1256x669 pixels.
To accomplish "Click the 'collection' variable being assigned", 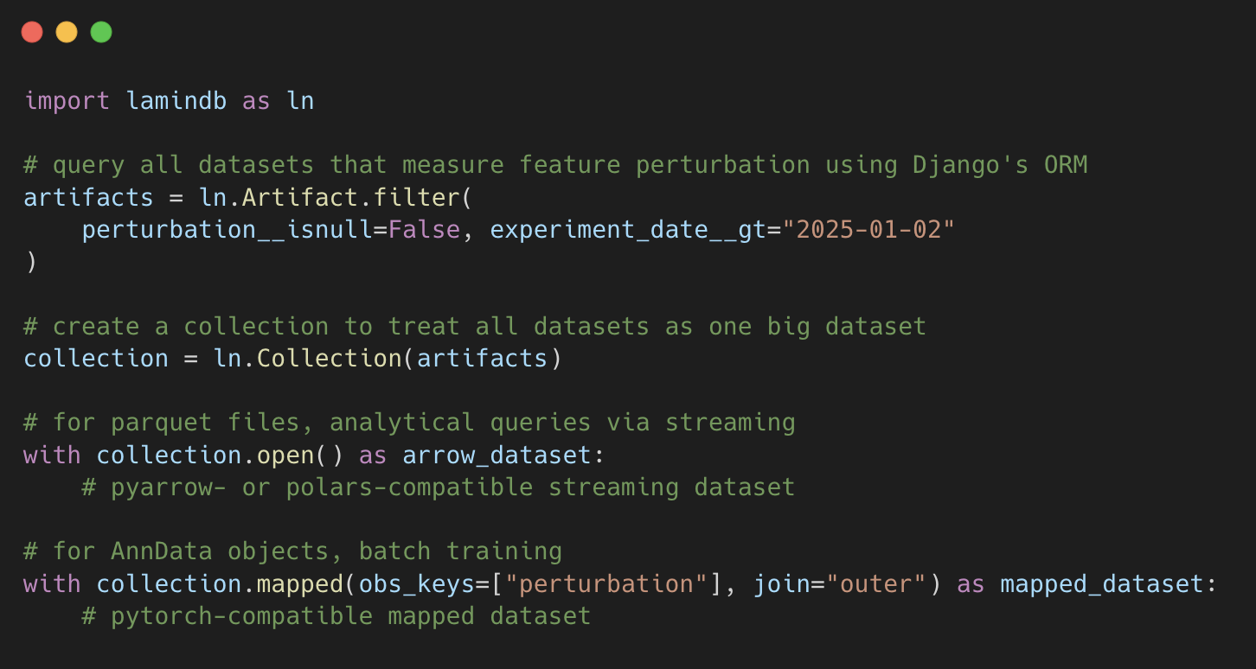I will [96, 358].
